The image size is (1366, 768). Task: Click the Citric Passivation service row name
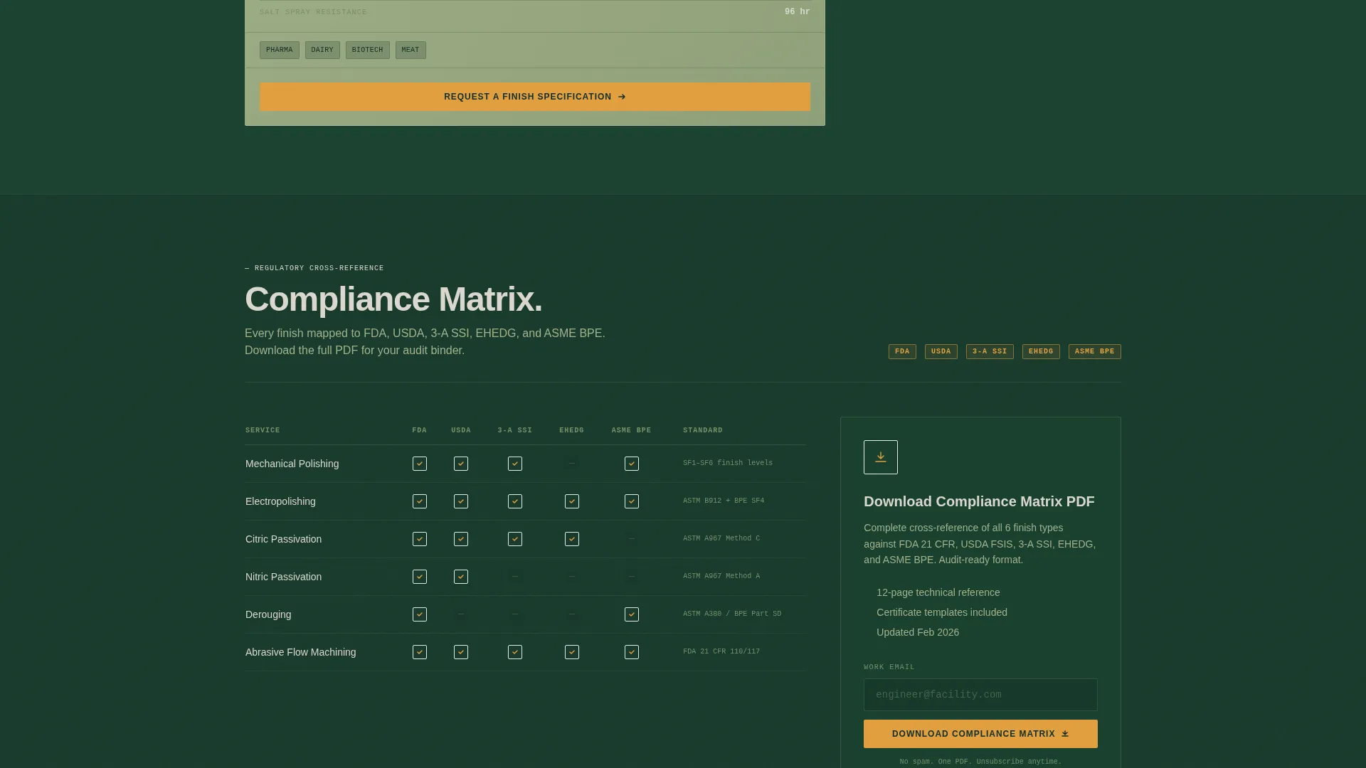[283, 539]
